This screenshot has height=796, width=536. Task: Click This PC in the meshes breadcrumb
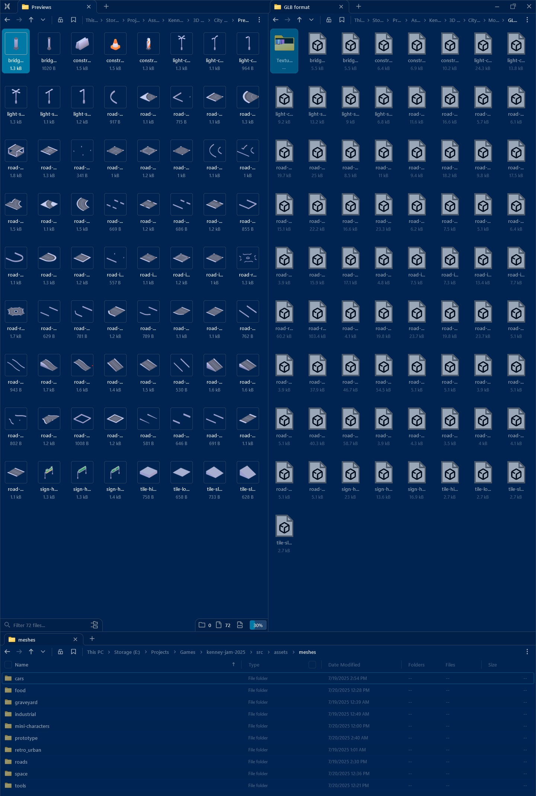[x=95, y=652]
